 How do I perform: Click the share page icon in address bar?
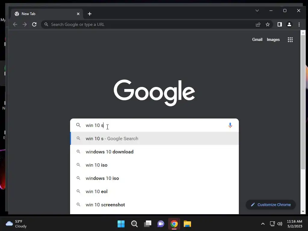[x=258, y=25]
